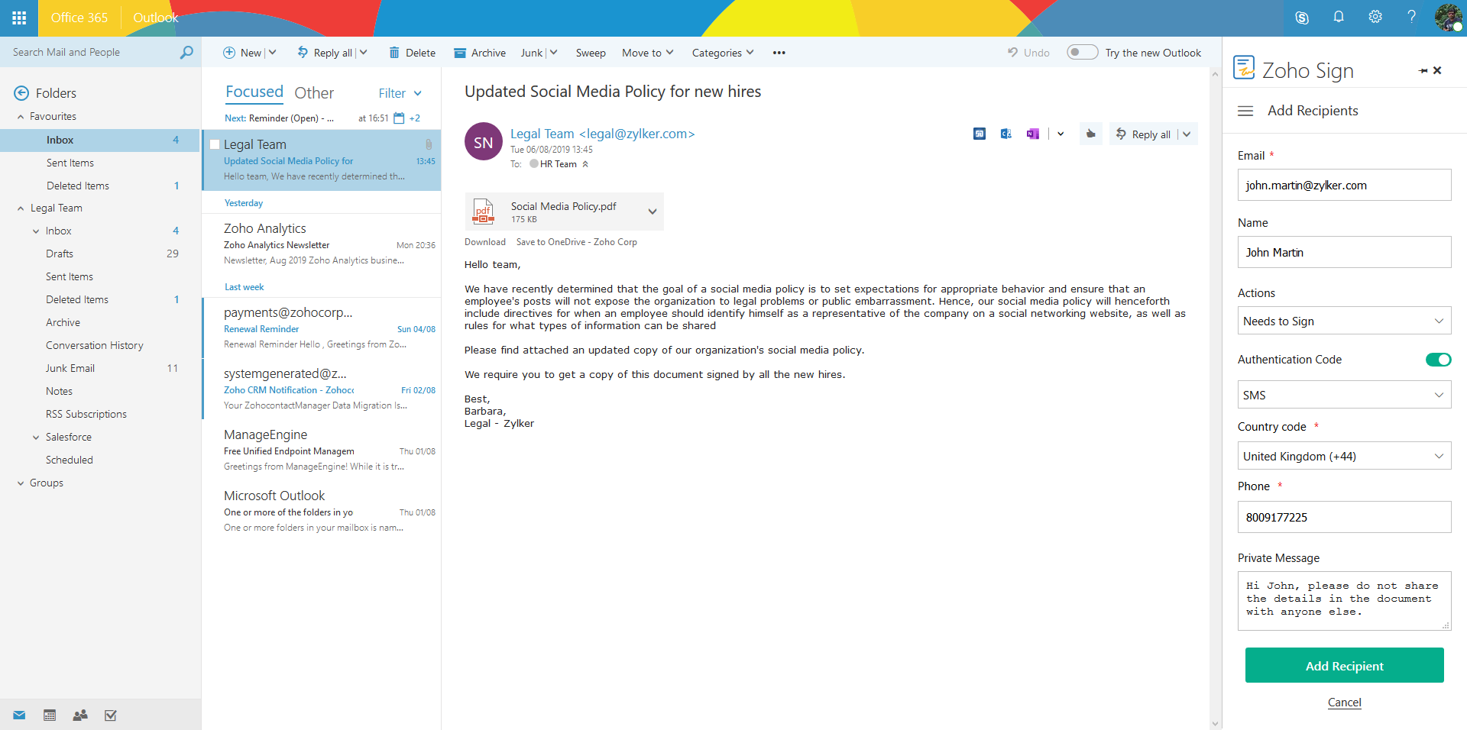Click the Cancel link in Zoho Sign
The image size is (1467, 730).
click(1344, 703)
